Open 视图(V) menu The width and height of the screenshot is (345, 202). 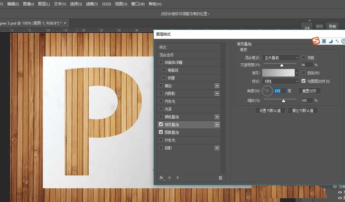click(x=121, y=4)
